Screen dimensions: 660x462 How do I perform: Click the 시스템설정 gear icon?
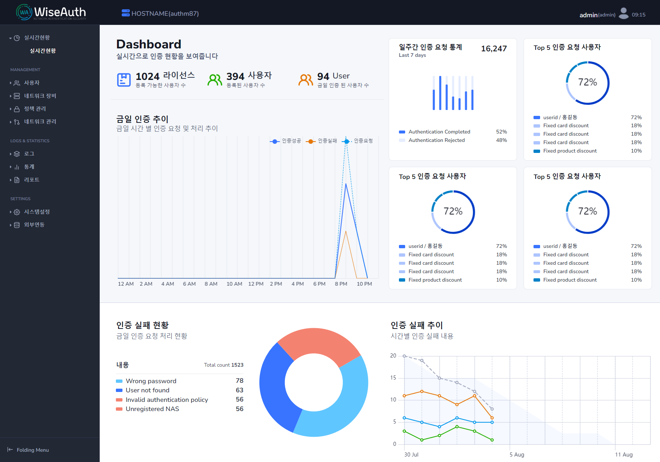coord(16,212)
